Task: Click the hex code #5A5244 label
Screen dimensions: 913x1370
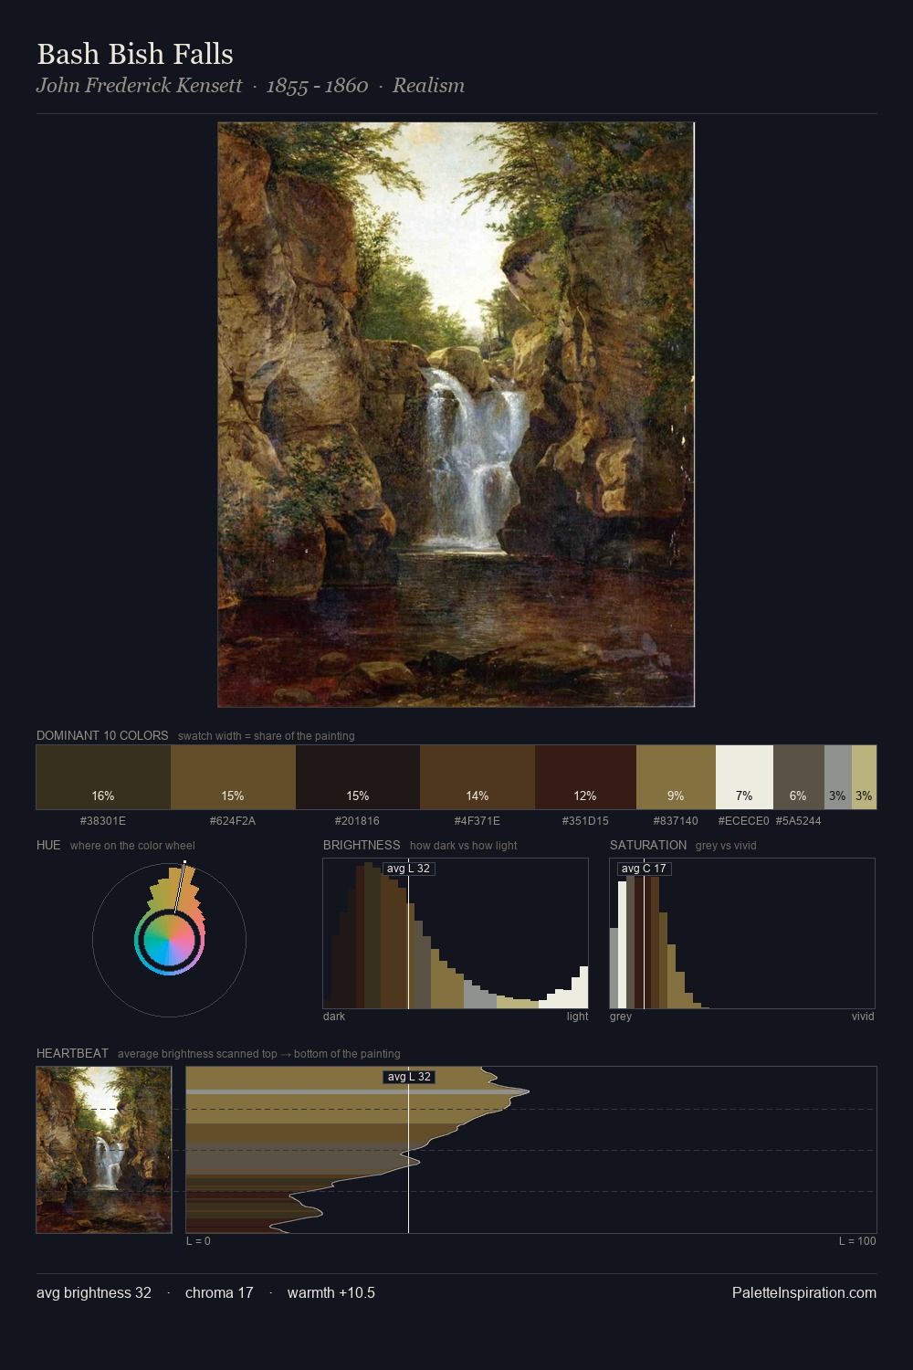Action: click(x=798, y=821)
